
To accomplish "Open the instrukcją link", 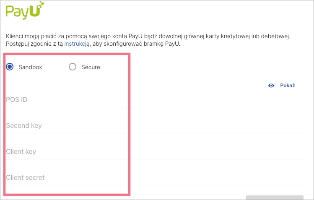I will 77,44.
